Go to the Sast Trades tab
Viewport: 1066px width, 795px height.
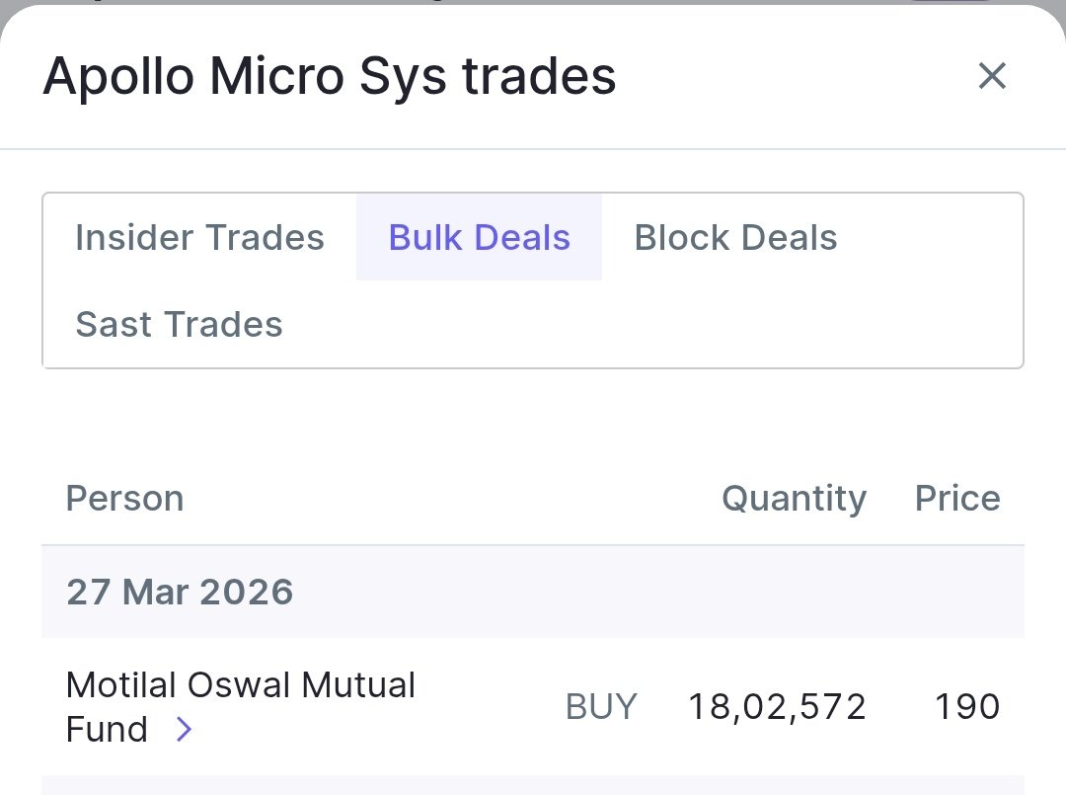[179, 325]
